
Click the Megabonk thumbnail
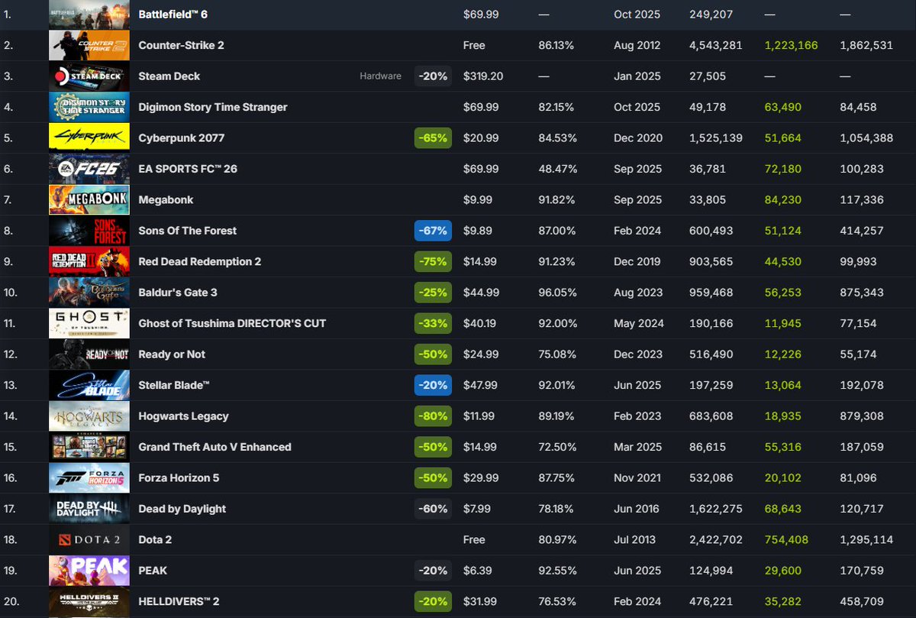[89, 199]
